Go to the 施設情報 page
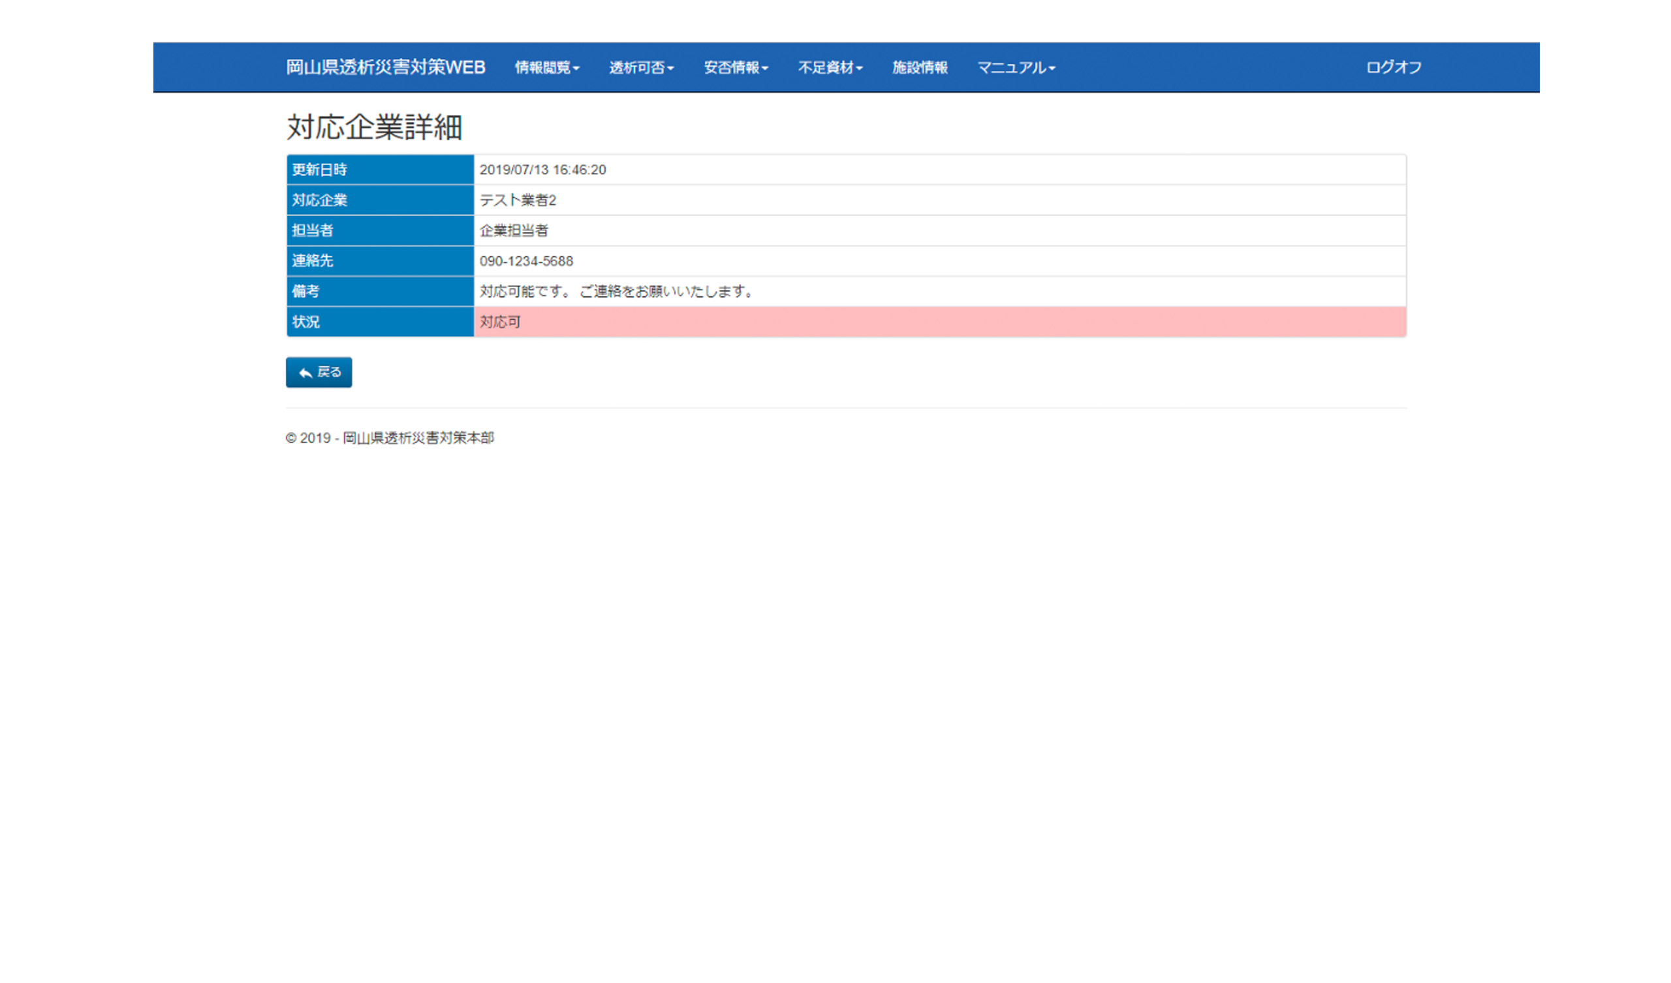 (x=920, y=68)
